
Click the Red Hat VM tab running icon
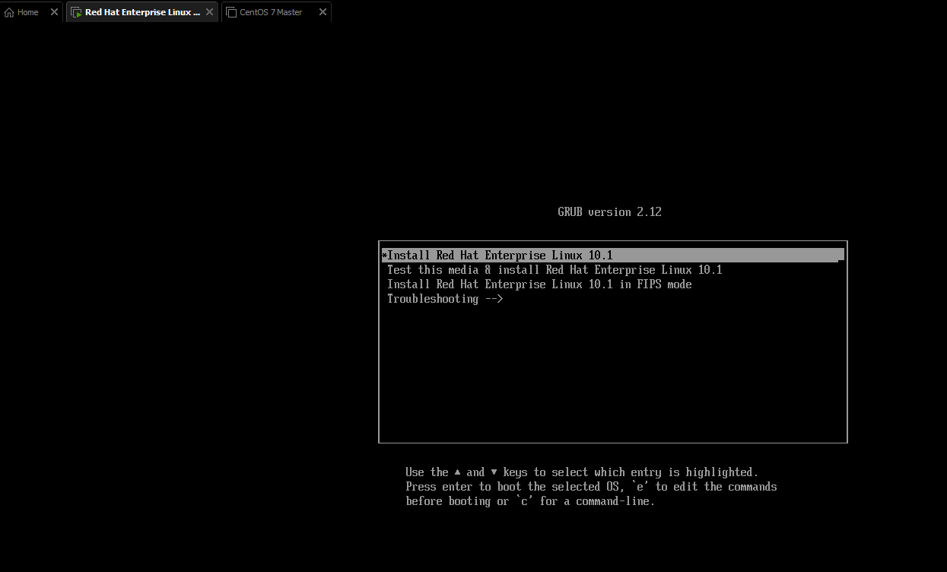tap(76, 12)
